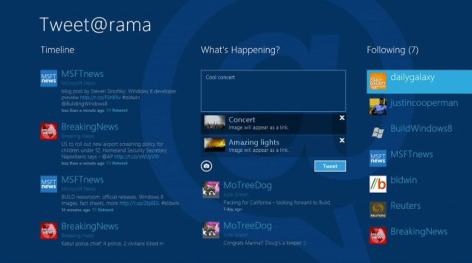The width and height of the screenshot is (472, 263).
Task: Click BreakingNews avatar in Following list
Action: tap(378, 235)
